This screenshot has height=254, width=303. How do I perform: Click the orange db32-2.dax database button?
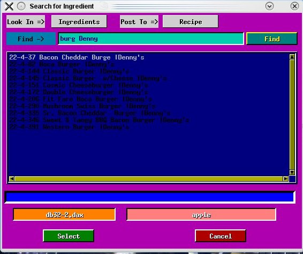coord(64,214)
